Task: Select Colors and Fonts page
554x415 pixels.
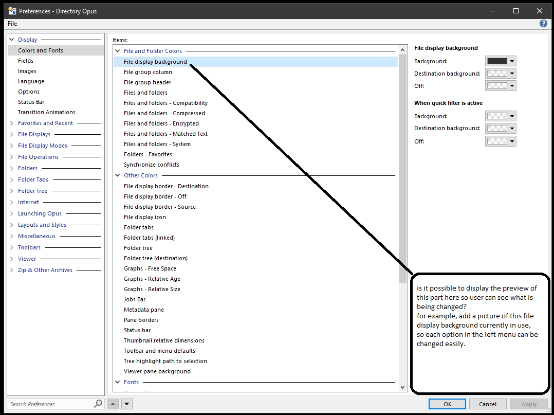Action: point(56,50)
